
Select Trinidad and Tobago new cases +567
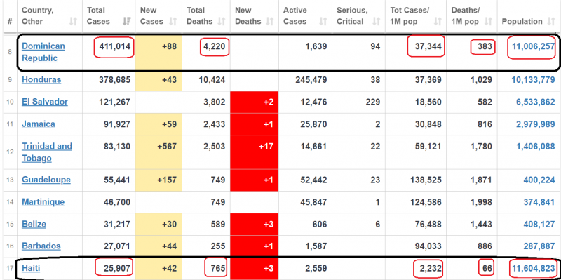click(166, 146)
